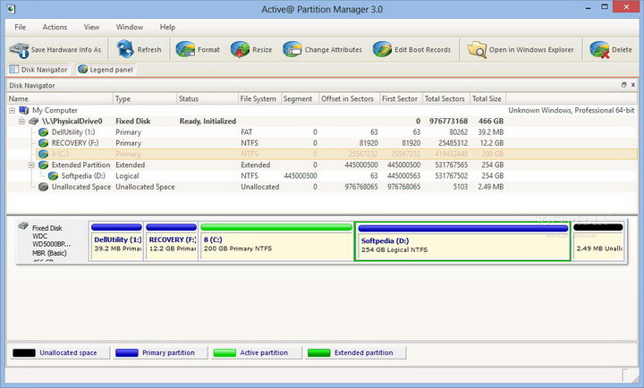Collapse the My Computer tree node

point(12,111)
